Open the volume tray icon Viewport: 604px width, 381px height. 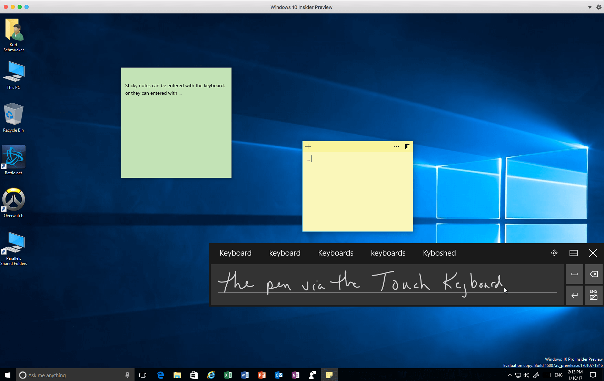tap(526, 375)
